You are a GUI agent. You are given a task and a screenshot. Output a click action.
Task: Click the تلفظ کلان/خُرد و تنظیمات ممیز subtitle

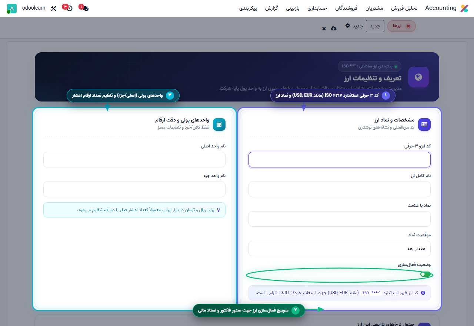click(183, 127)
